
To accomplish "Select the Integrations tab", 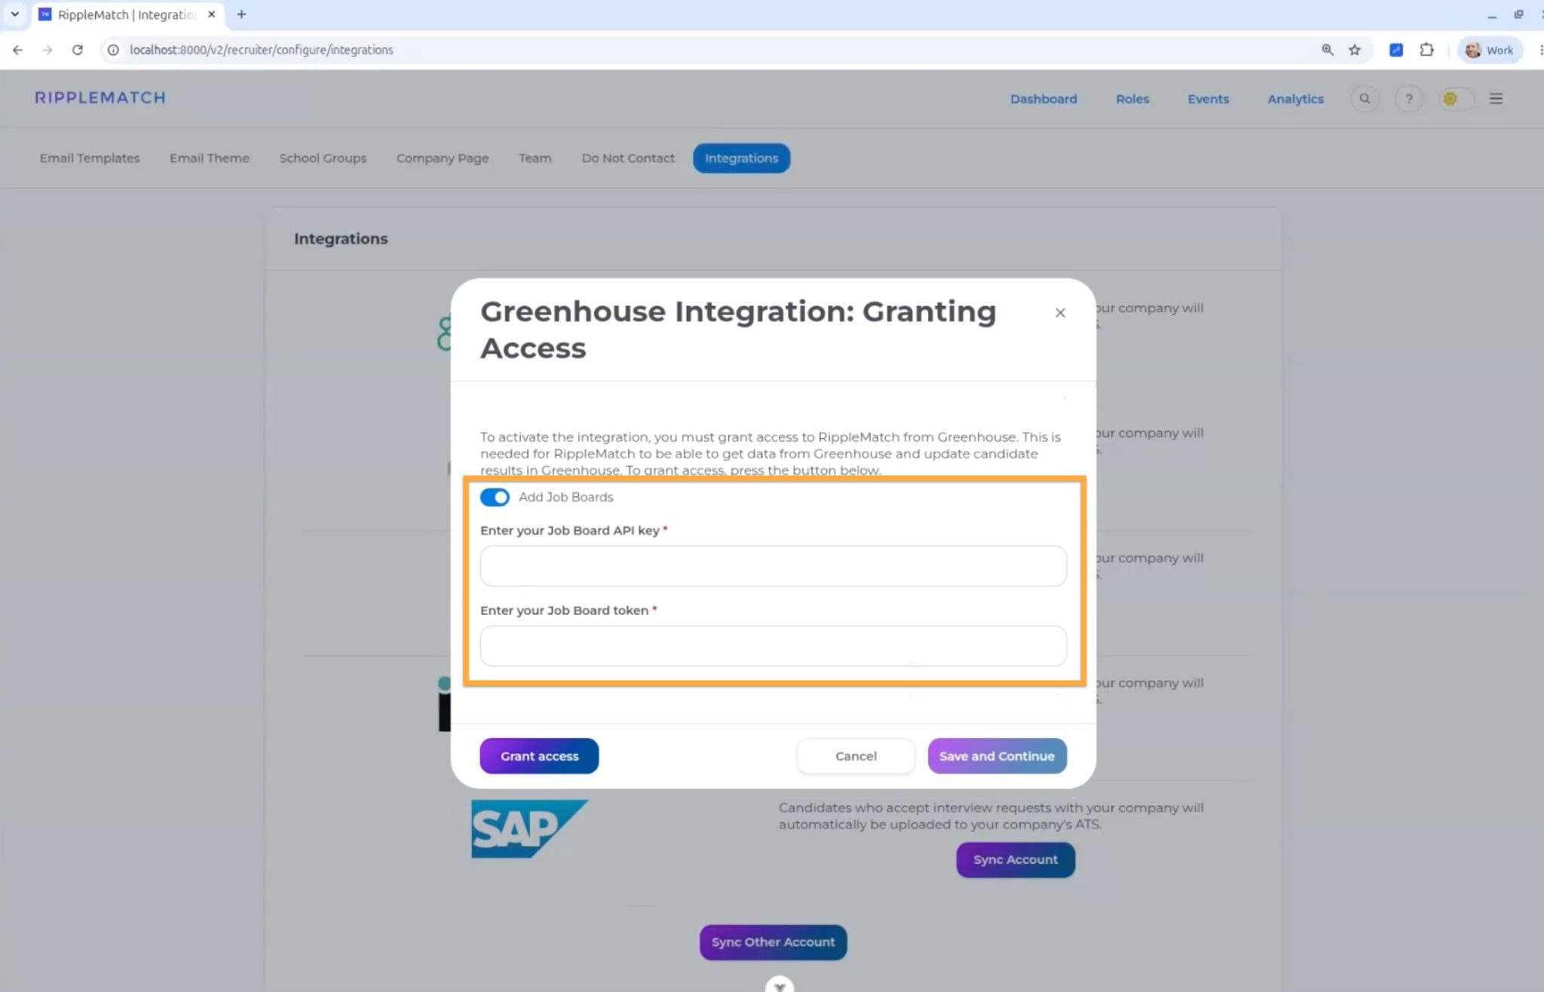I will 741,158.
